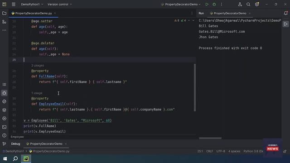Open the Problems tool window icon
290x163 pixels.
(4, 135)
